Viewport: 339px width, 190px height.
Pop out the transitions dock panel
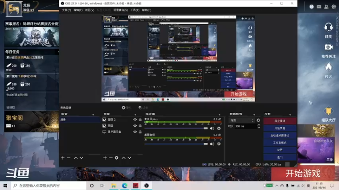click(x=254, y=114)
